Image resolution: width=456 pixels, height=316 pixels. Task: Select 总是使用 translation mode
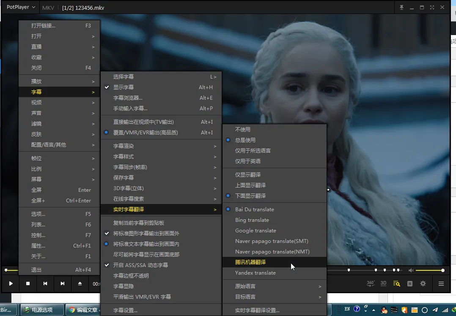(275, 140)
